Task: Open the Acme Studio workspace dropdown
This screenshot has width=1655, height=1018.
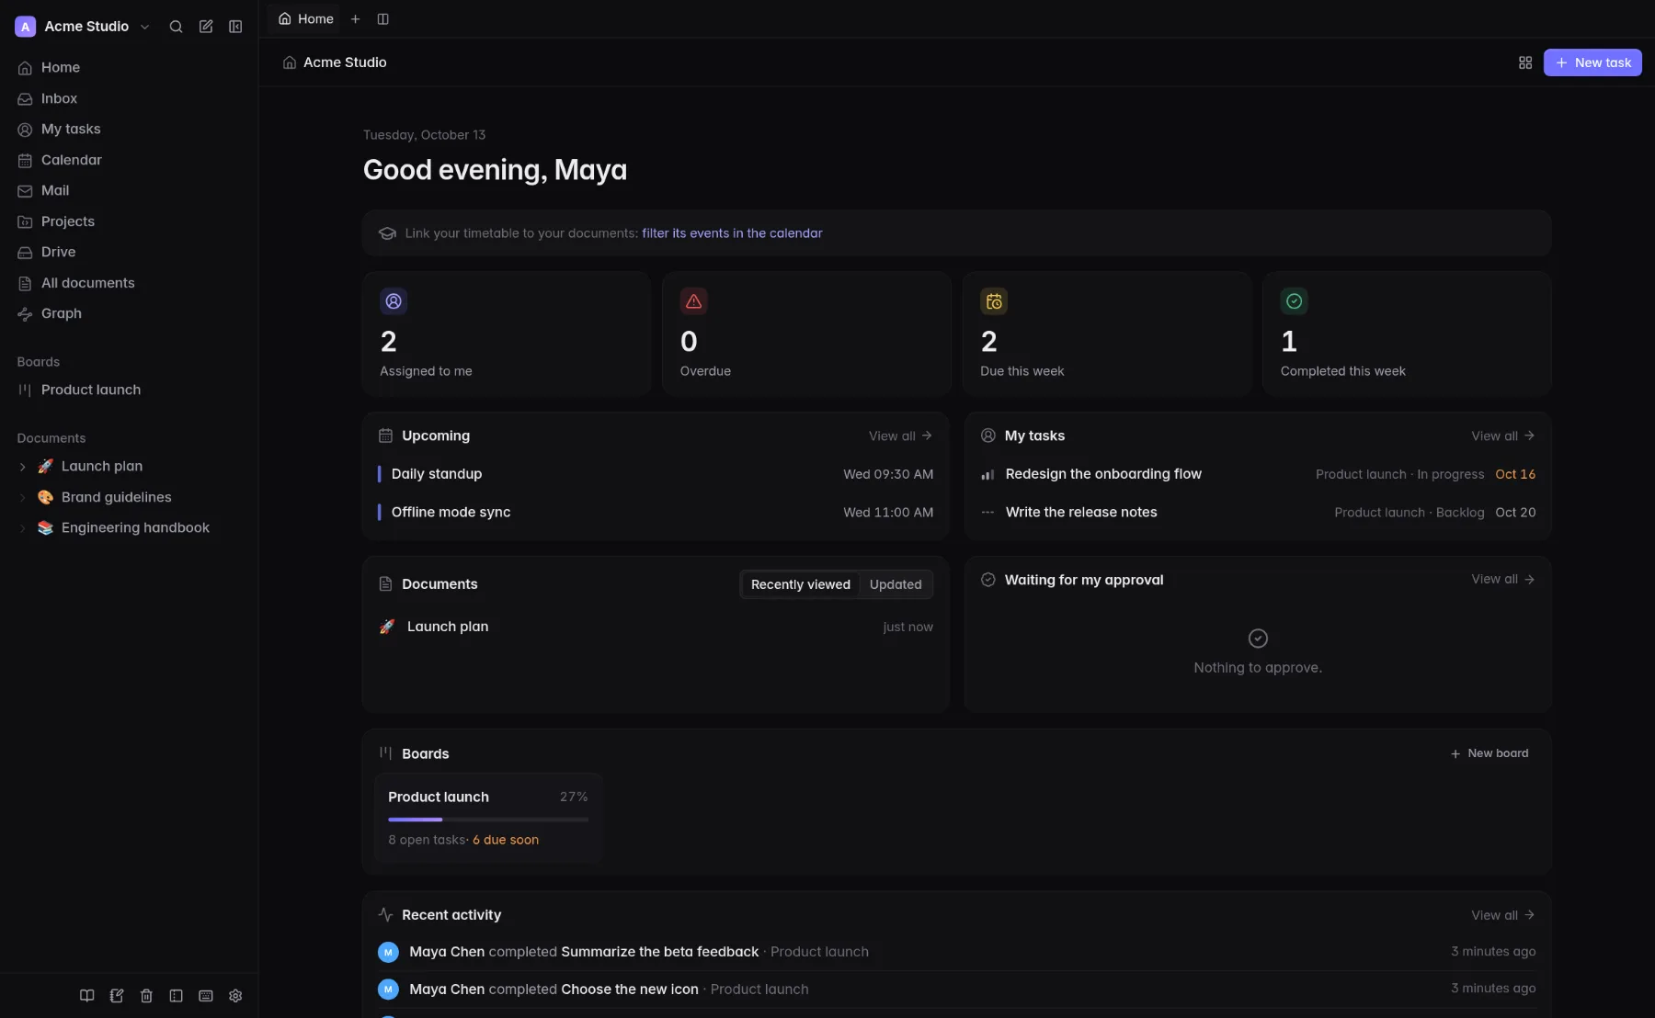Action: coord(83,27)
